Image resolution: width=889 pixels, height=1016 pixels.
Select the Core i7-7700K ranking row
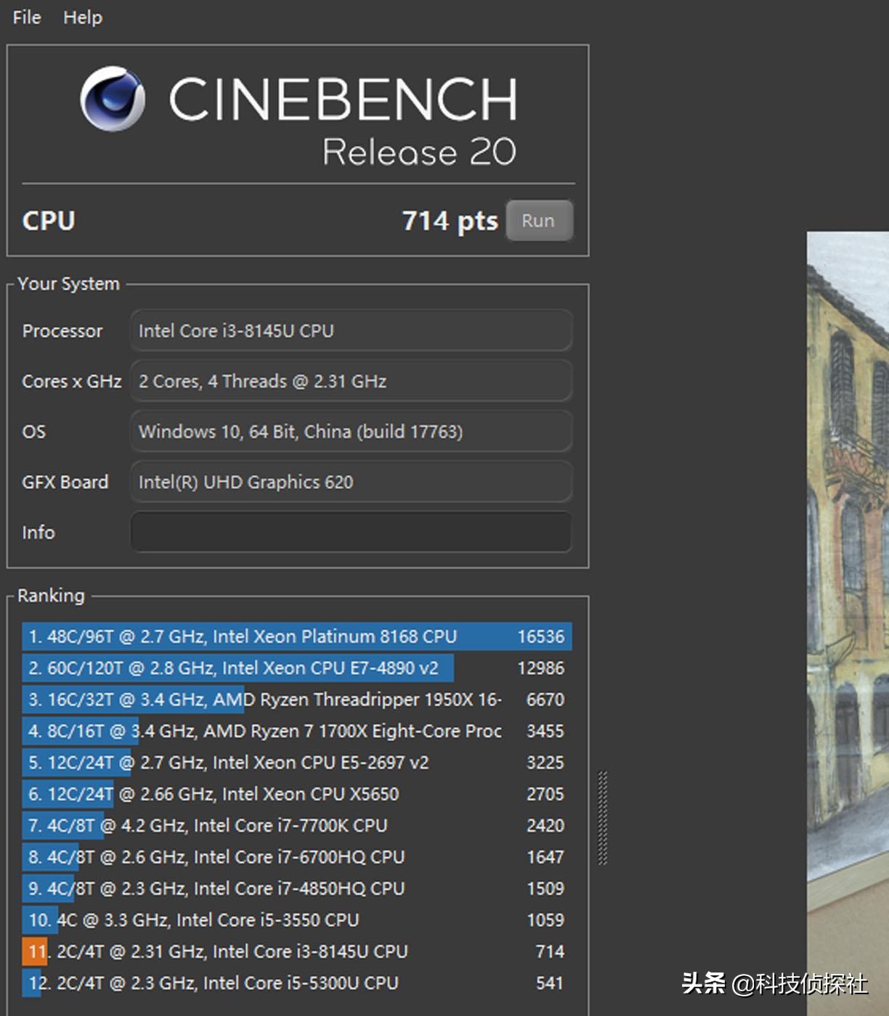[x=296, y=826]
